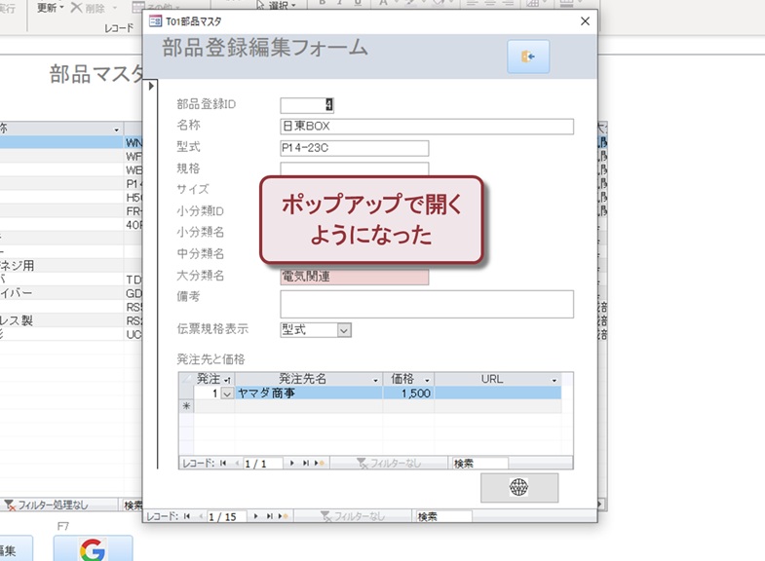The height and width of the screenshot is (561, 765).
Task: Click the record selector arrow at form's left edge
Action: [151, 88]
